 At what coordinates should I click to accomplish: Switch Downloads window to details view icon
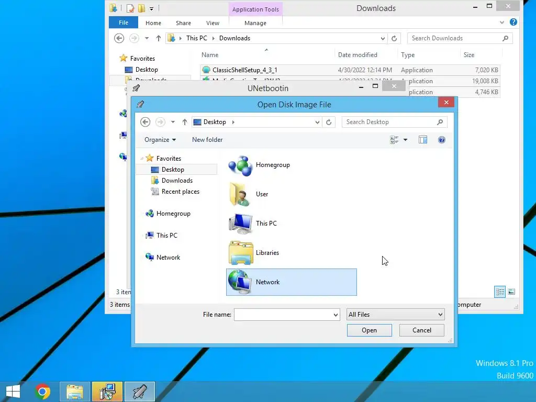500,292
